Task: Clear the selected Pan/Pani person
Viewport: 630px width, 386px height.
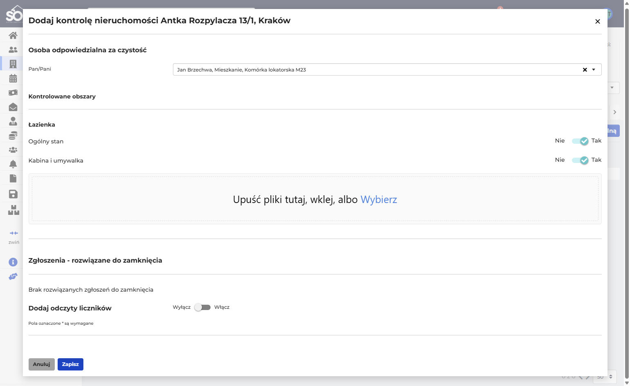Action: pos(585,70)
